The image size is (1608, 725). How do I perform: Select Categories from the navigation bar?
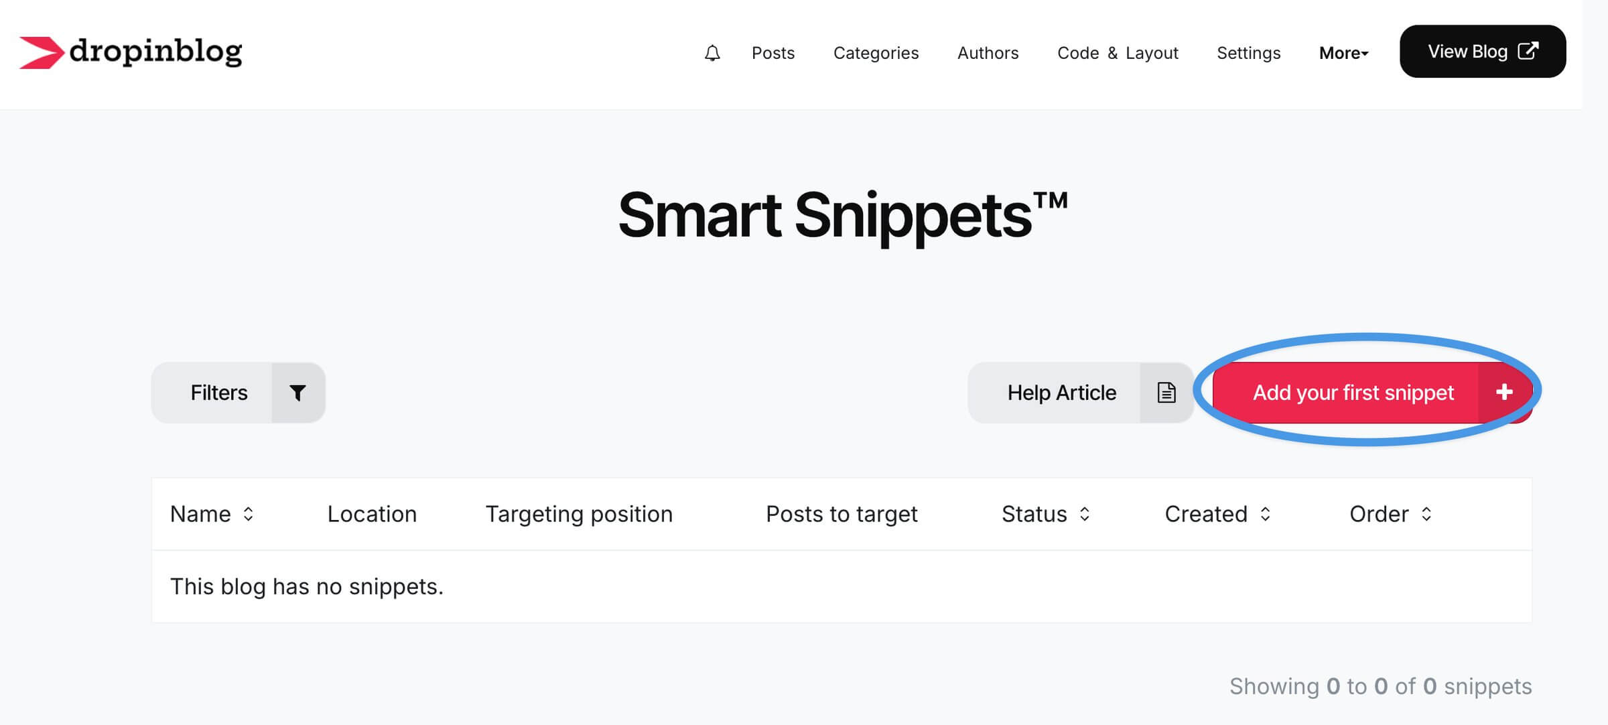point(876,53)
